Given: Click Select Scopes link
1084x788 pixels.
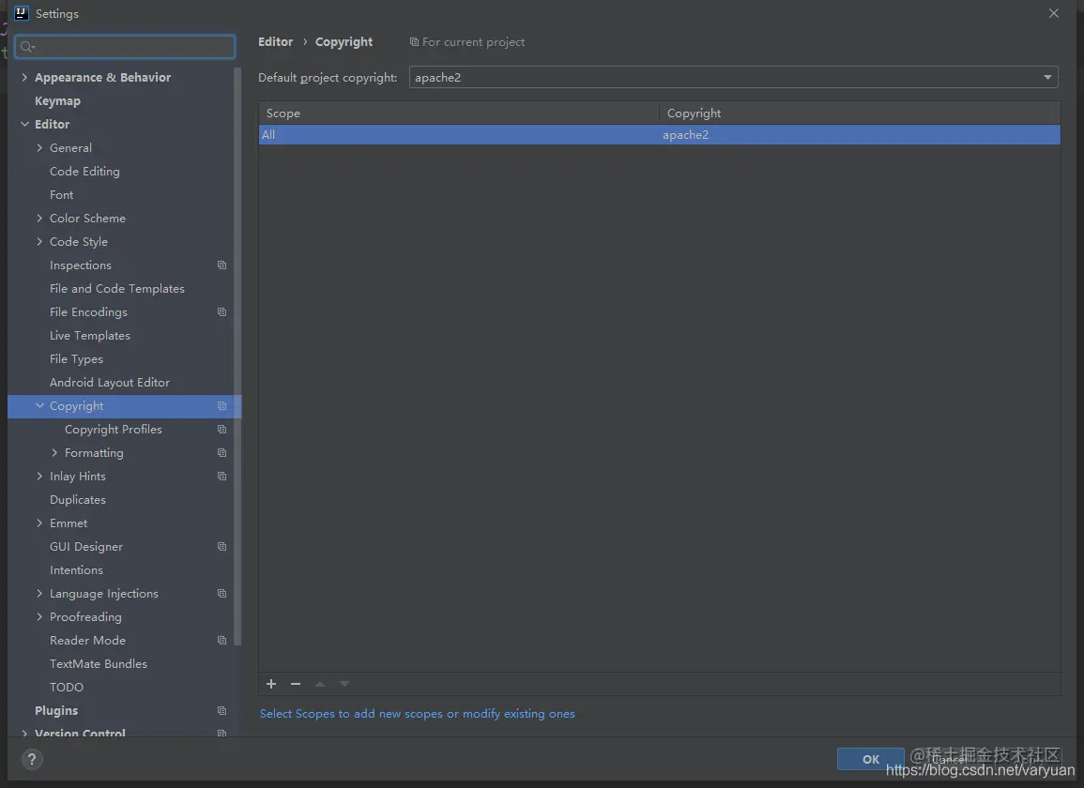Looking at the screenshot, I should pyautogui.click(x=417, y=713).
